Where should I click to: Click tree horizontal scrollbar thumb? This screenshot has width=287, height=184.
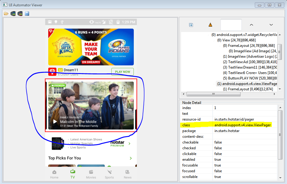(x=213, y=94)
